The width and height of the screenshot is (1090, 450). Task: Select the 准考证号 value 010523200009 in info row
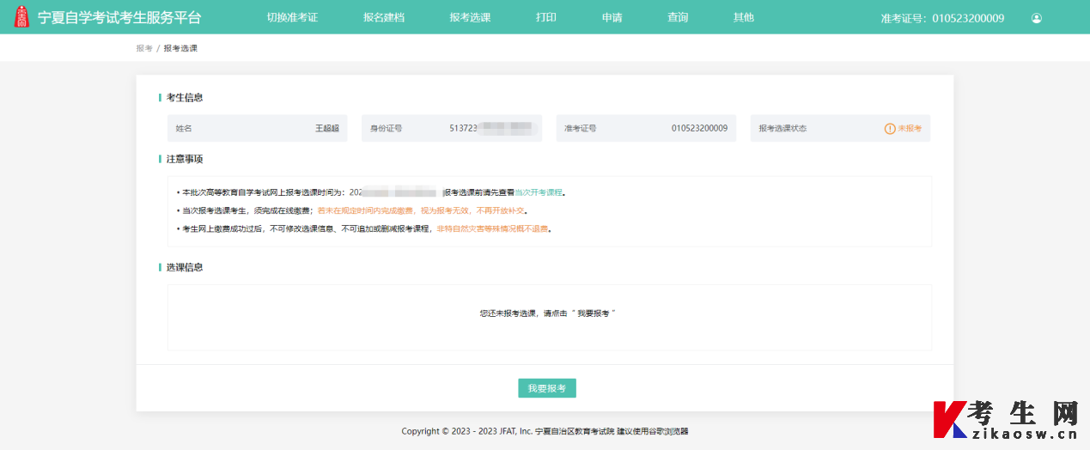click(699, 129)
